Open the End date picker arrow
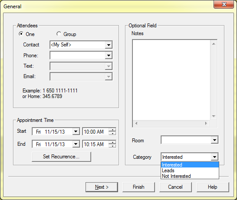Viewport: 237px width, 200px height. pyautogui.click(x=76, y=144)
